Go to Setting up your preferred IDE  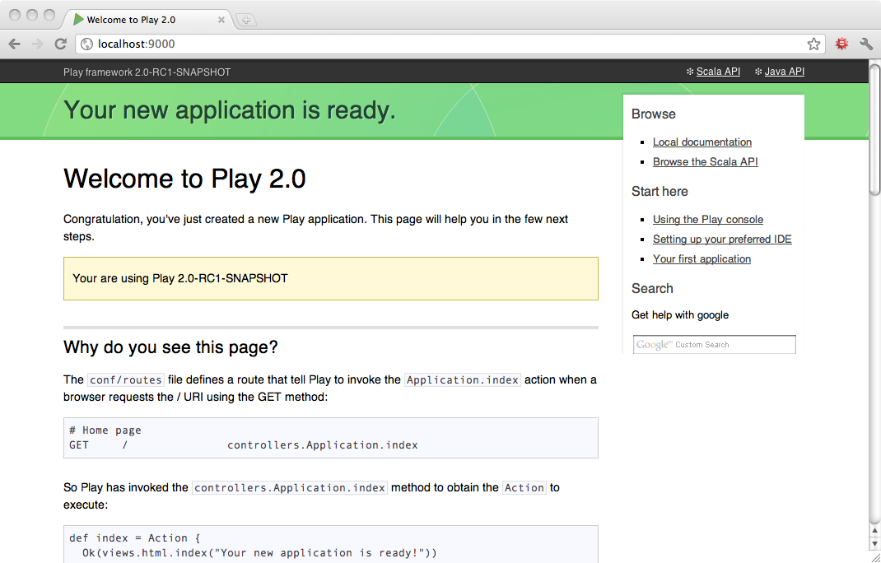click(x=722, y=240)
